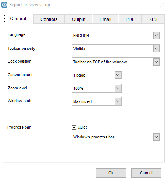168x182 pixels.
Task: Select the General tab
Action: [x=18, y=19]
